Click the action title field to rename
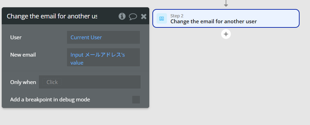The image size is (310, 125). 52,16
